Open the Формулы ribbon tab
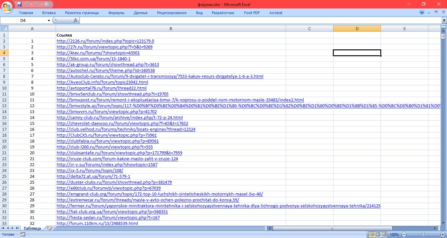447x238 pixels. coord(116,13)
